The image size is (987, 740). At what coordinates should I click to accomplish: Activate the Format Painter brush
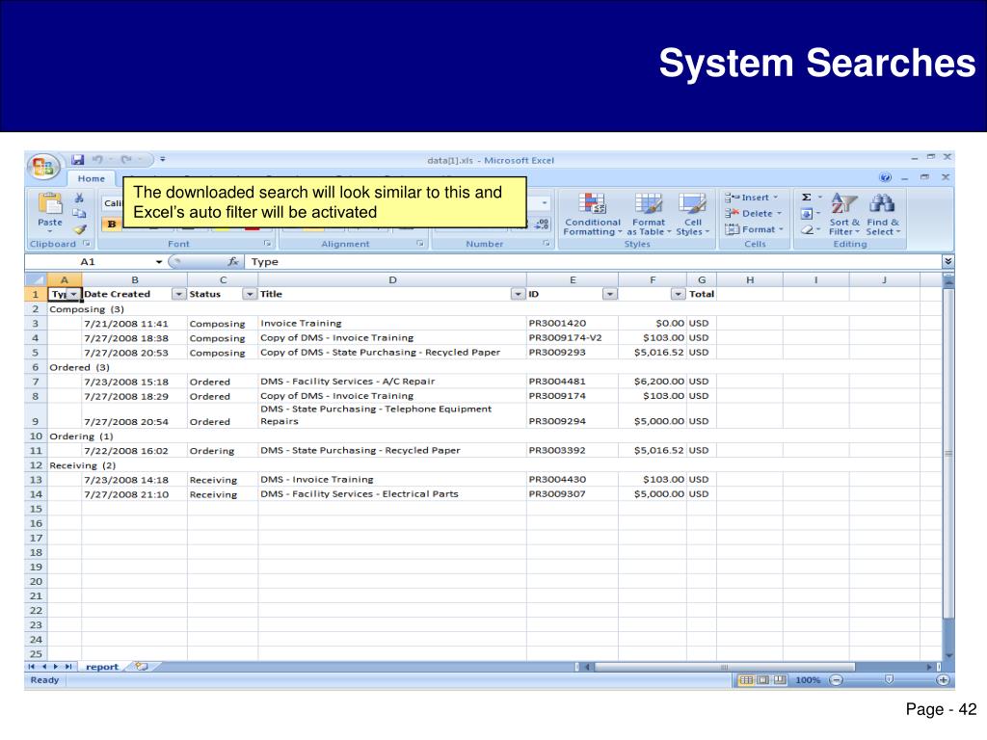point(79,229)
